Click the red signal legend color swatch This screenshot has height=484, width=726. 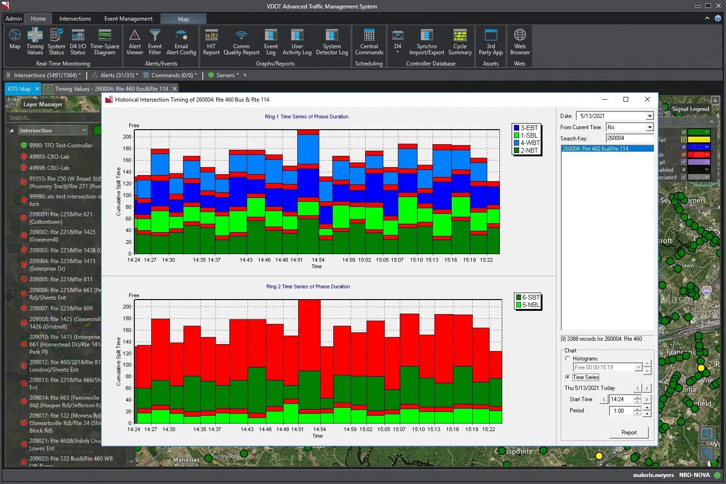[697, 154]
